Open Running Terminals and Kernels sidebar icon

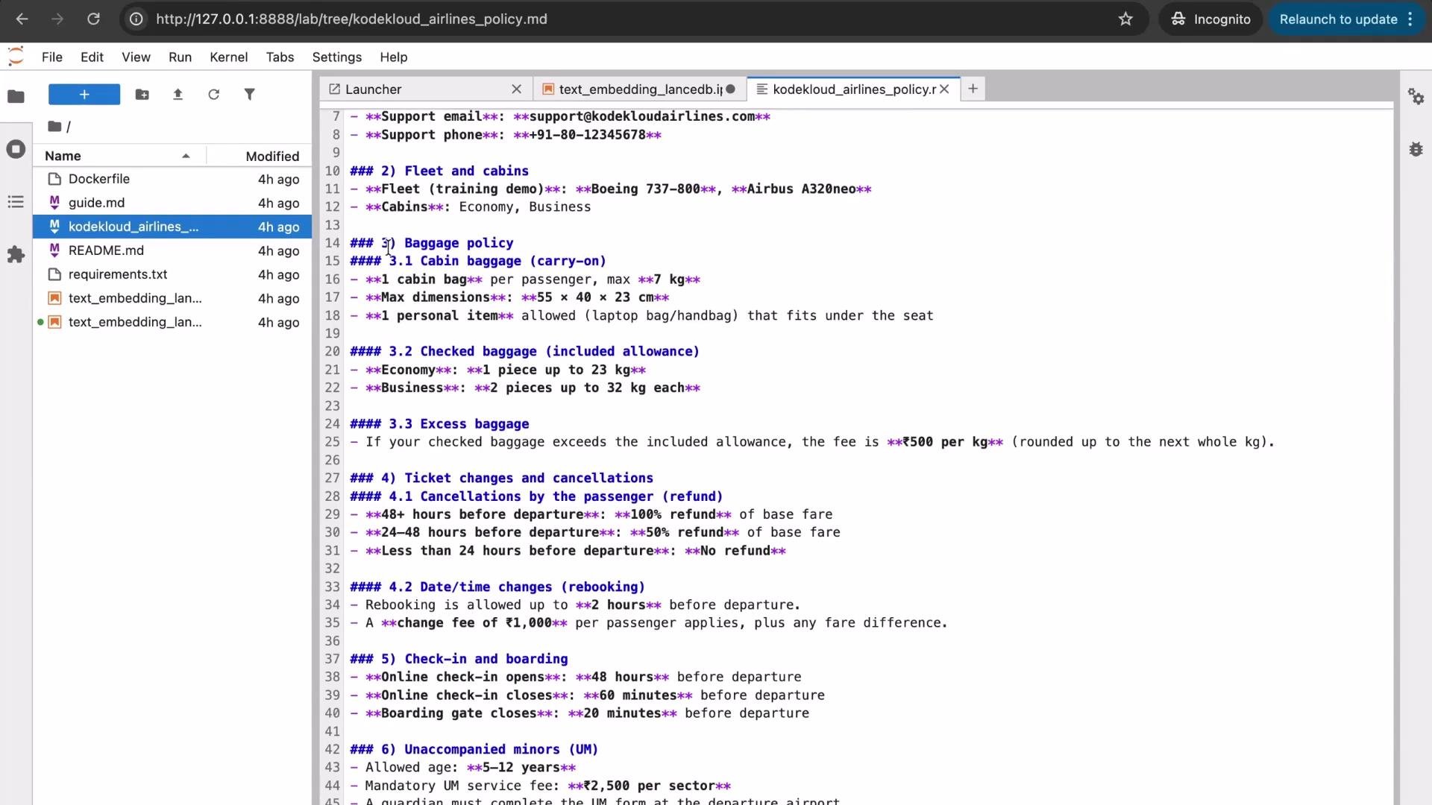[16, 149]
